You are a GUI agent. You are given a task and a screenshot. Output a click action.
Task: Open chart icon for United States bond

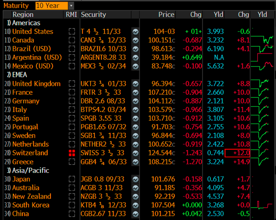point(135,32)
